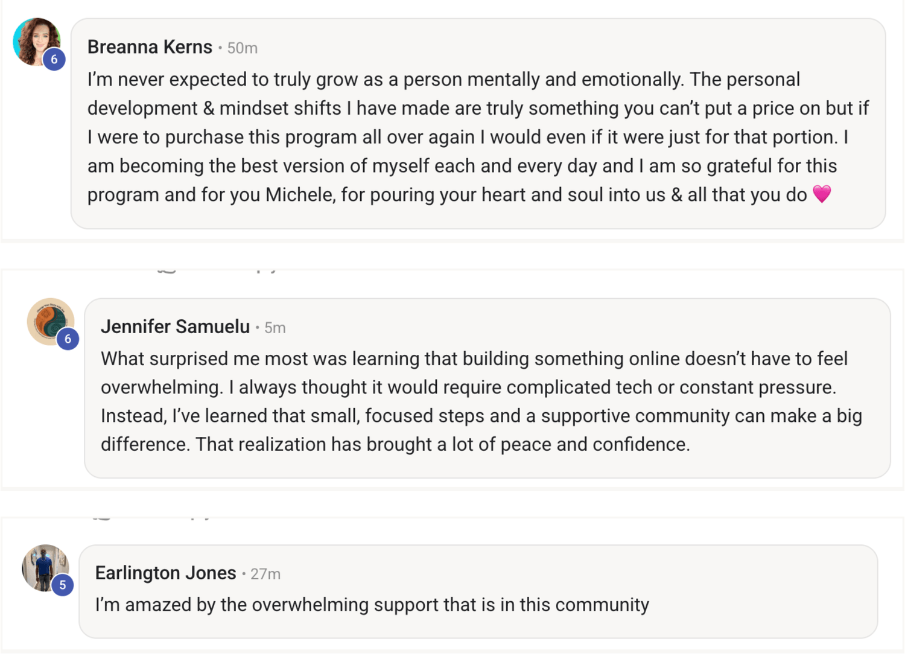
Task: Click the cut-off icon above Earlington's comment
Action: [103, 517]
